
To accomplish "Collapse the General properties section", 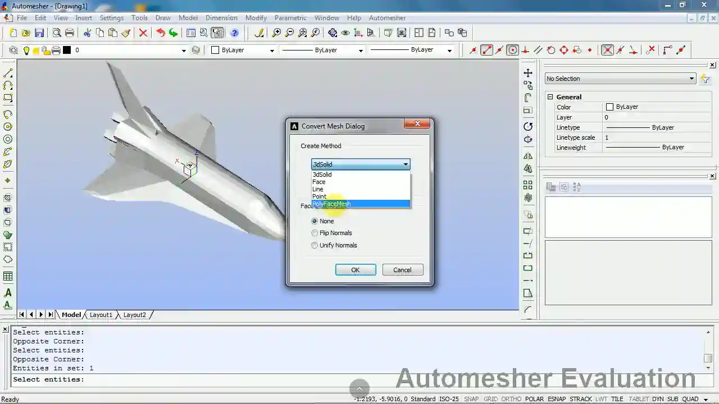I will click(x=550, y=97).
